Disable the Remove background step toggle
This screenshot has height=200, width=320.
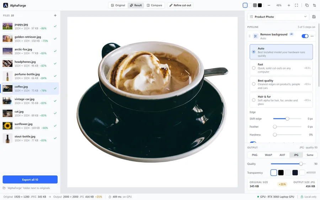click(305, 36)
